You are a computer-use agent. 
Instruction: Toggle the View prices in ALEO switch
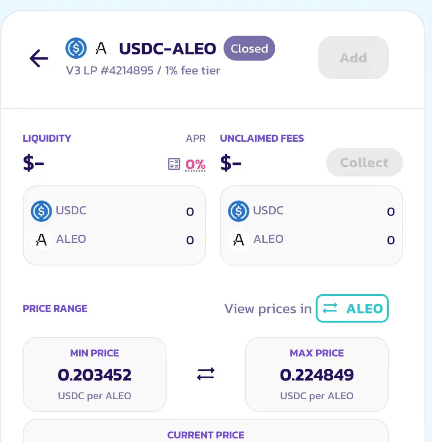[x=352, y=308]
